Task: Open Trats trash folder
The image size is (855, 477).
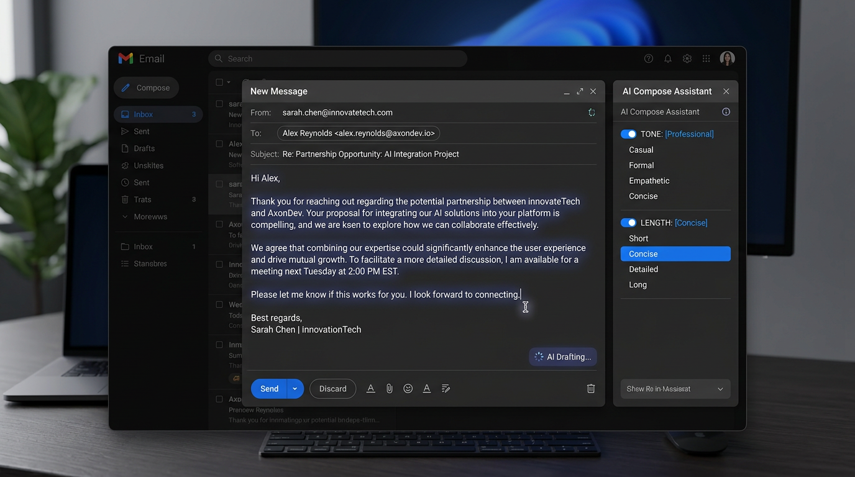Action: coord(142,199)
